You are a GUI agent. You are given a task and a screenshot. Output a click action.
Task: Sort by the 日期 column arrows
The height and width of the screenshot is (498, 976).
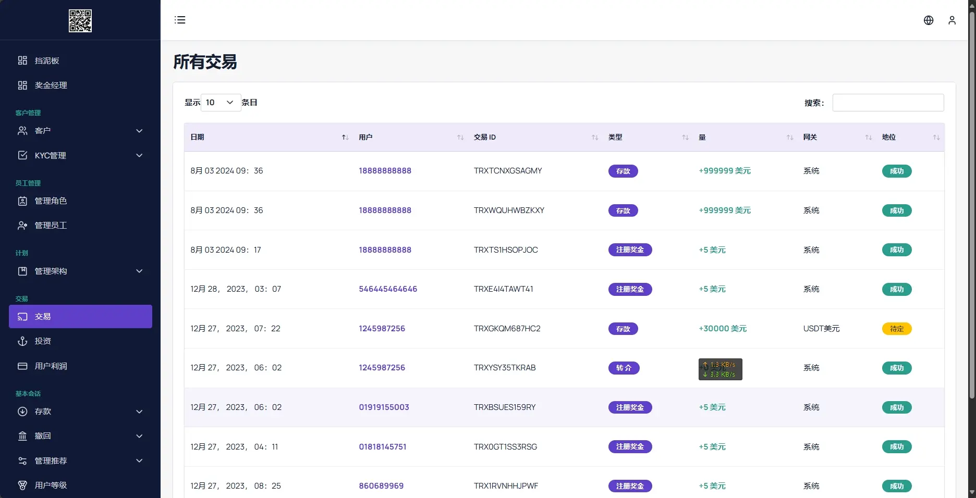pyautogui.click(x=345, y=138)
